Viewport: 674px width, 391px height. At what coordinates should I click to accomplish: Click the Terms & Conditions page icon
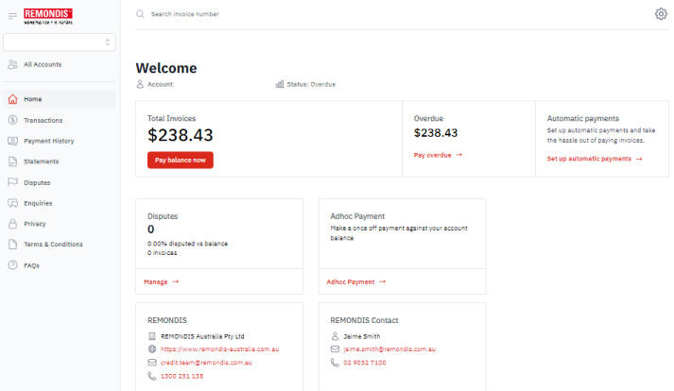click(x=13, y=245)
